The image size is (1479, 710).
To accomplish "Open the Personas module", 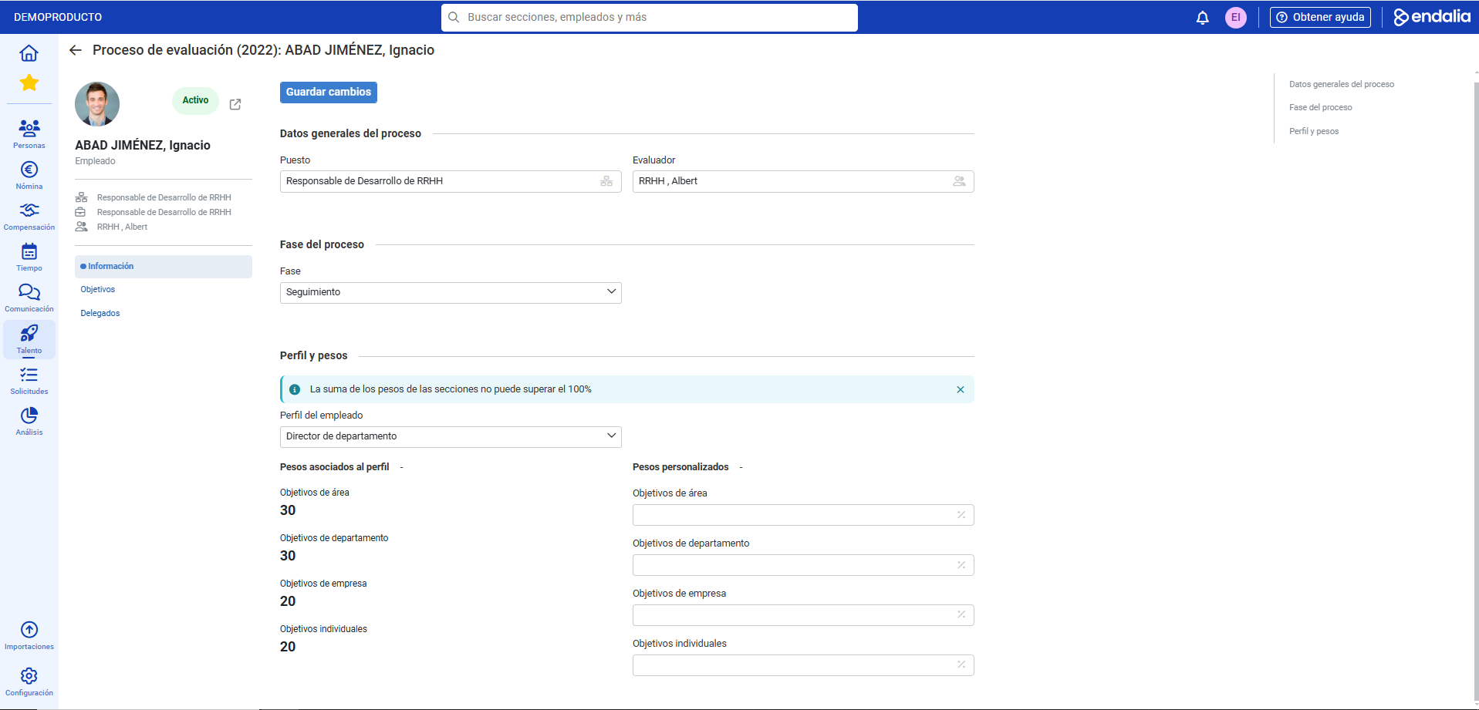I will coord(29,134).
